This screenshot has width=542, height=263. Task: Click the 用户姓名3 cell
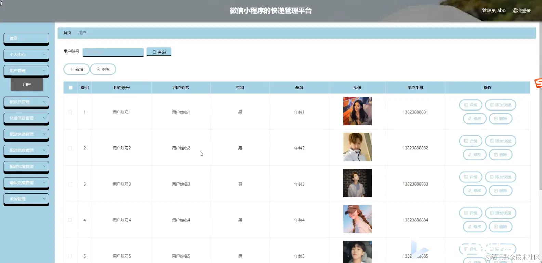[181, 184]
